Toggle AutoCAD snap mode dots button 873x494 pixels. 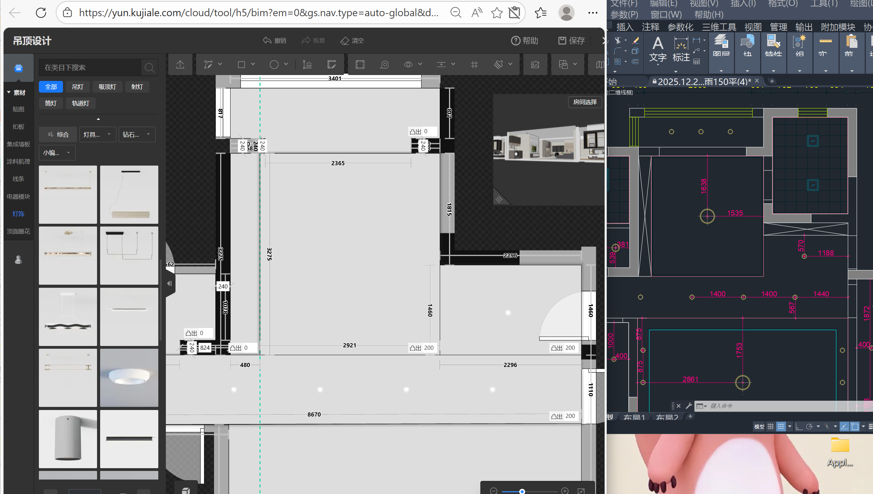click(x=781, y=427)
